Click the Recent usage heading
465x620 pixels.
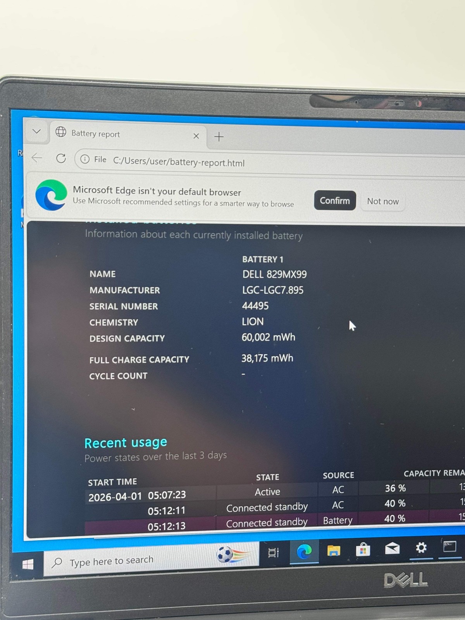tap(126, 443)
